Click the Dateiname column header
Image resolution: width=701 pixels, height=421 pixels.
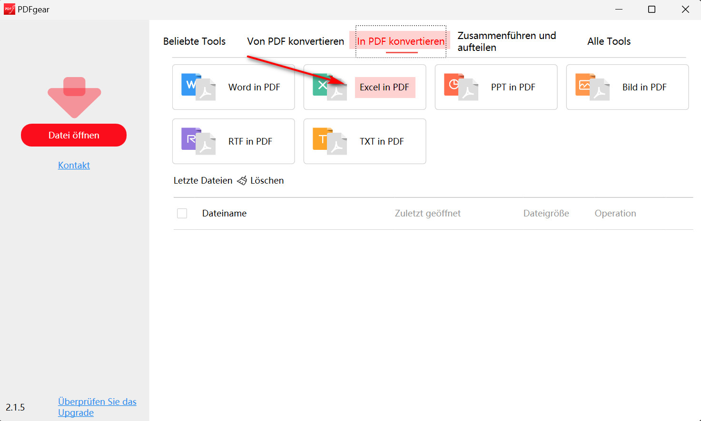point(224,213)
